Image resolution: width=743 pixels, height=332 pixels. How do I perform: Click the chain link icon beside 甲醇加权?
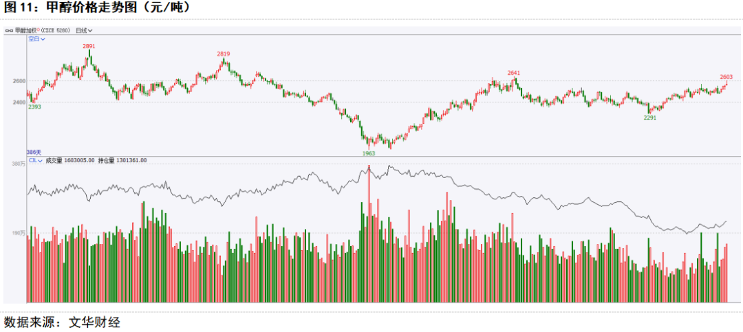point(10,30)
